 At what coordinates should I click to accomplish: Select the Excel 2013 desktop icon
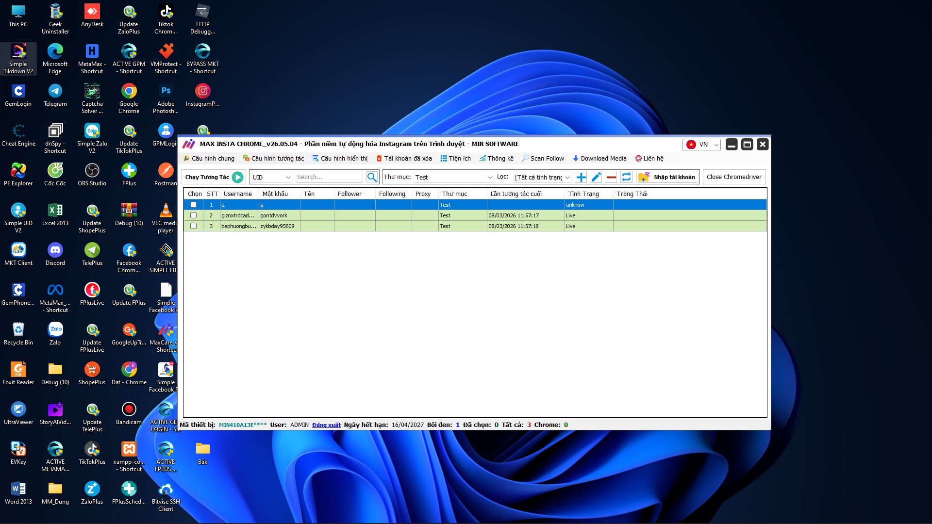(x=55, y=214)
